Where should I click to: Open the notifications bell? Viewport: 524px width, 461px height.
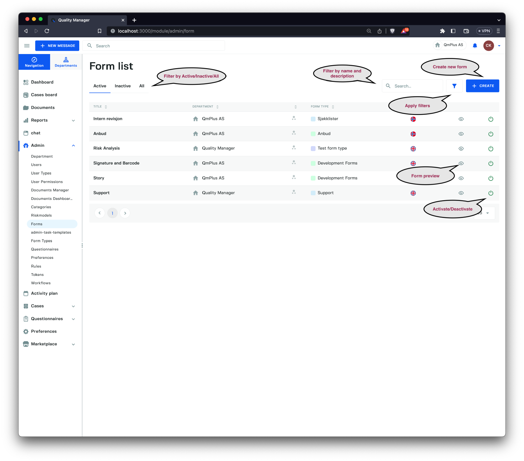(x=475, y=46)
